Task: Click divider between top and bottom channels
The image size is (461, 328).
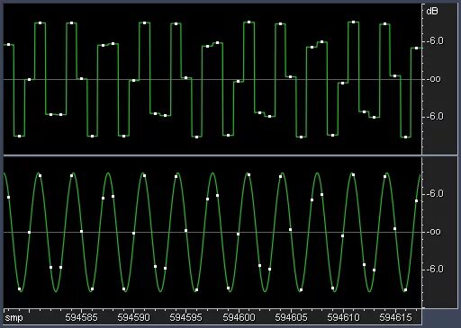Action: click(x=212, y=155)
